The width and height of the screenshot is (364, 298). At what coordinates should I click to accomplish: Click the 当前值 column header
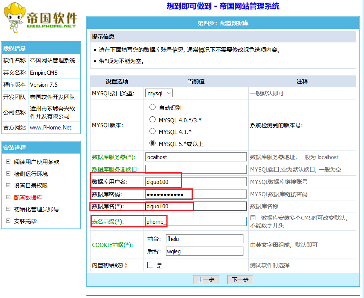[x=196, y=81]
